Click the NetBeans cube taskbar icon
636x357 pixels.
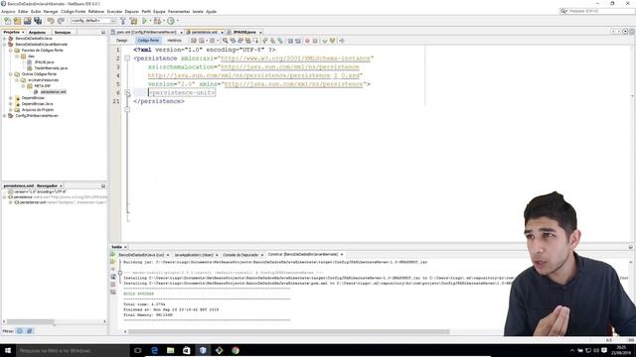(203, 350)
